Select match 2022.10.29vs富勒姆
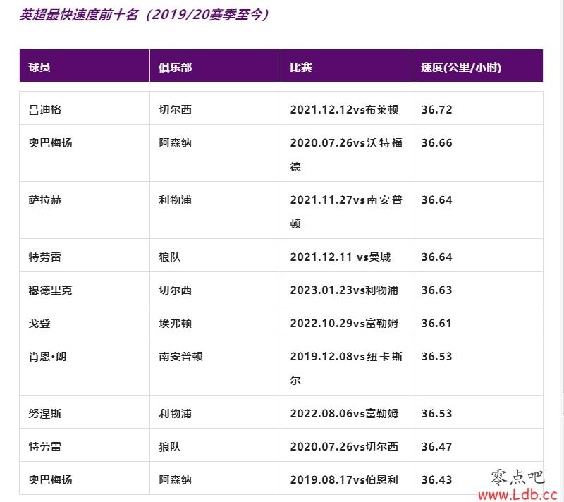The image size is (564, 502). [x=344, y=324]
